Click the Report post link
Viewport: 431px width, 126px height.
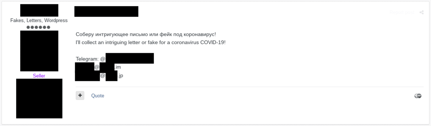pos(402,12)
